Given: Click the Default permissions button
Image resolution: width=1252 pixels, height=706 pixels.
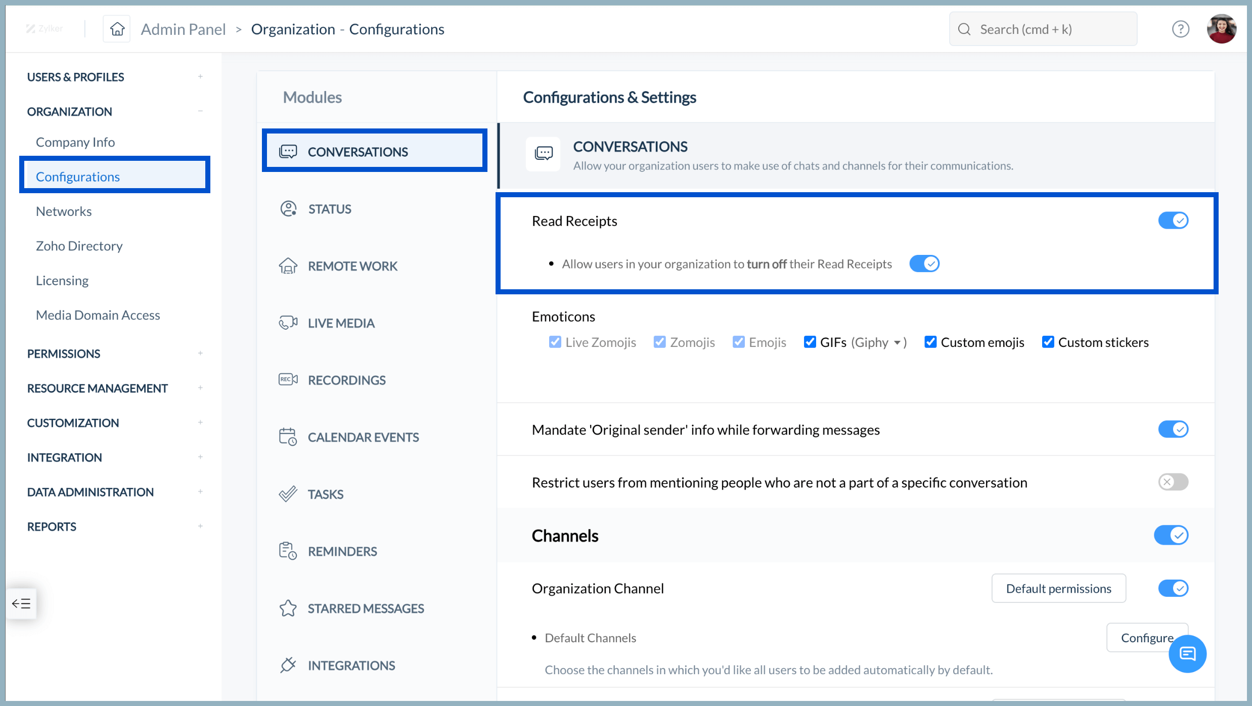Looking at the screenshot, I should point(1059,588).
